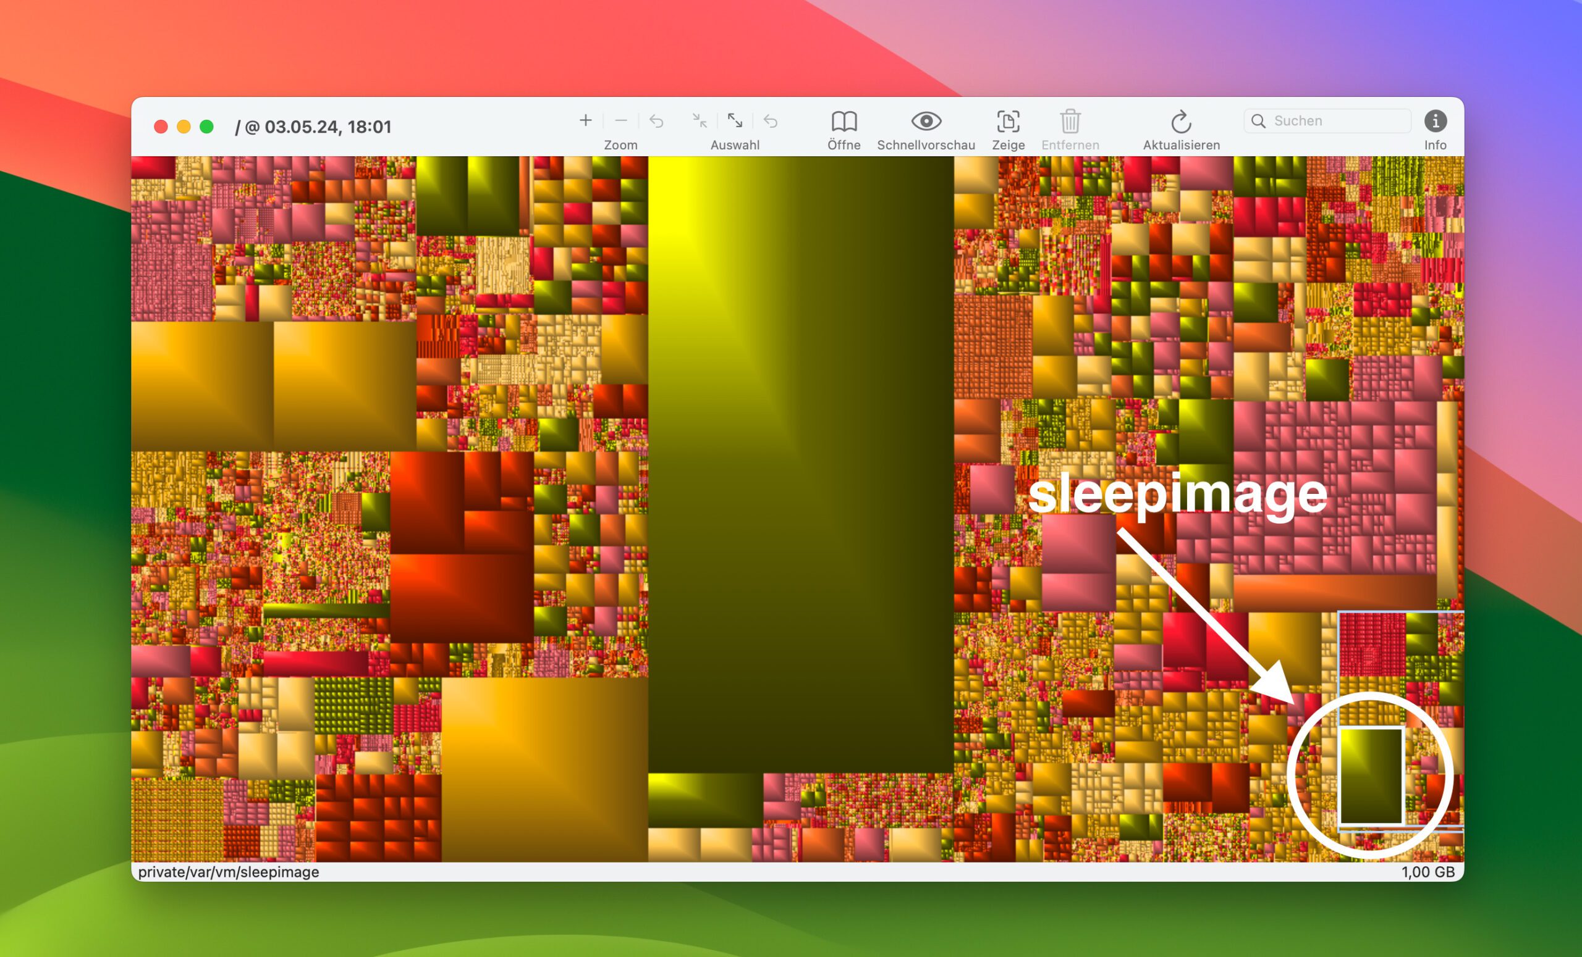This screenshot has width=1582, height=957.
Task: Click the path text private/var/vm/sleepimage
Action: [x=229, y=872]
